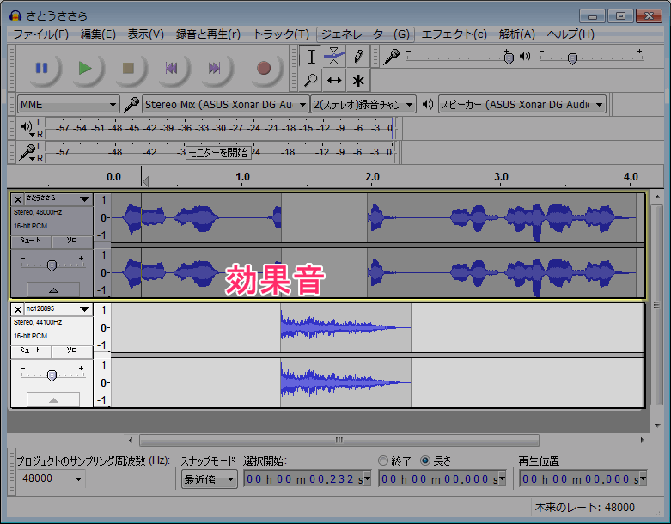This screenshot has height=524, width=671.
Task: Solo the nc128895 track
Action: point(72,350)
